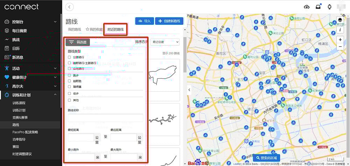Collapse the 训练和计划 chevron
Viewport: 350px width, 166px height.
[x=55, y=95]
